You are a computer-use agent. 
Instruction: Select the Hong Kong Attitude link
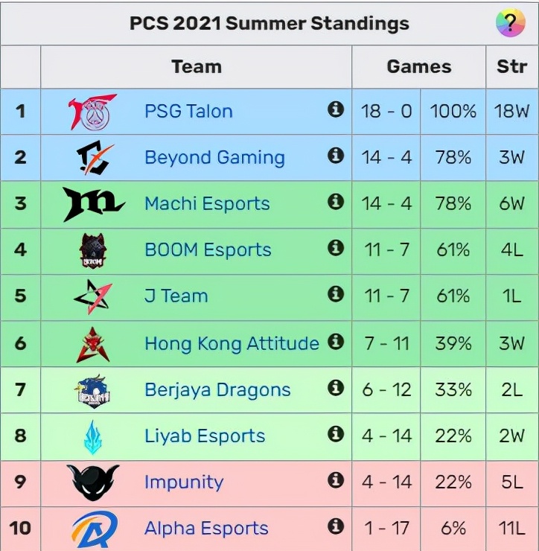click(232, 343)
